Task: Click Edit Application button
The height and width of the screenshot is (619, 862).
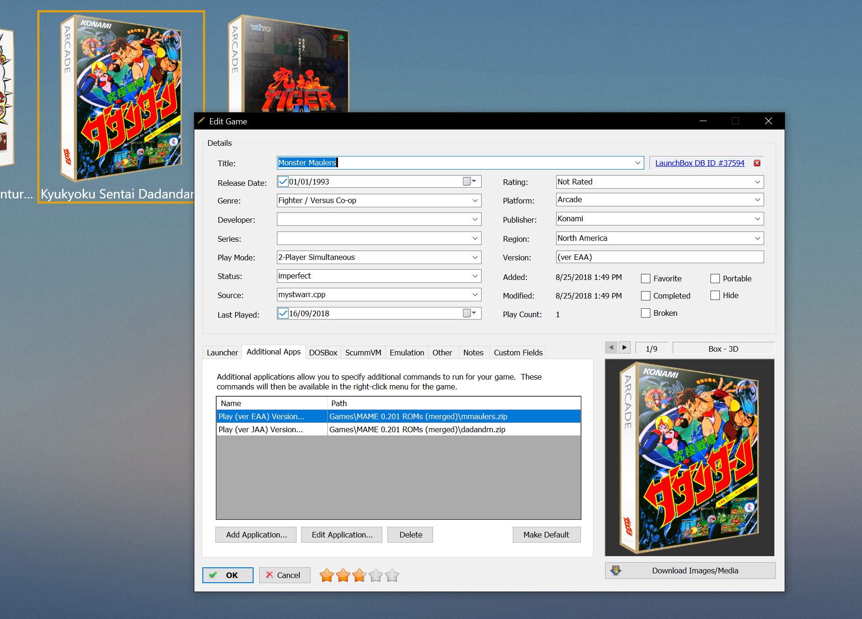Action: (342, 535)
